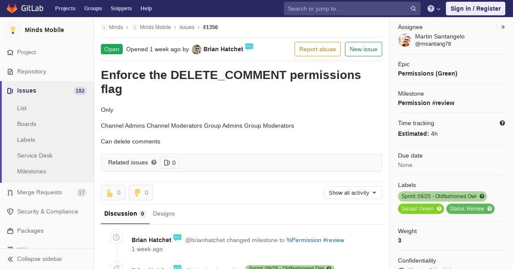Switch to the Discussion tab
513x269 pixels.
[x=125, y=213]
